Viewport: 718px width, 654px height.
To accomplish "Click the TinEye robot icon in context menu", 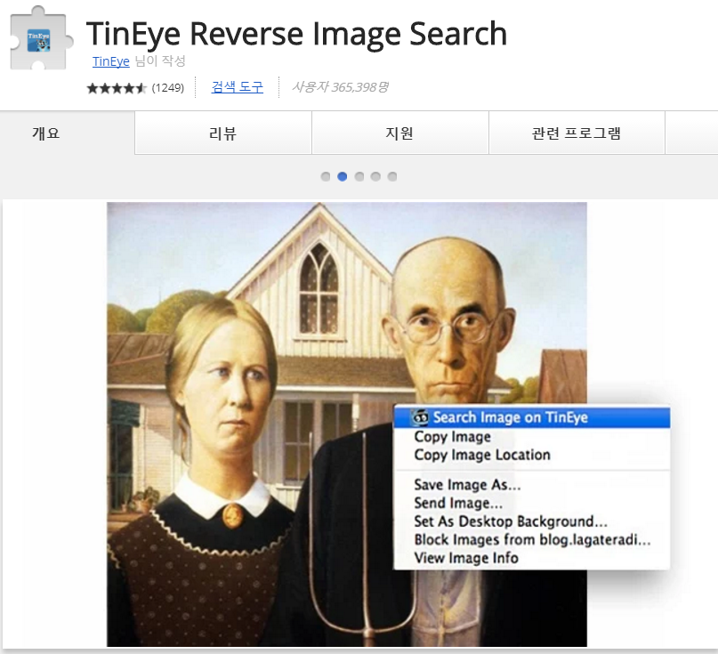I will [x=420, y=417].
